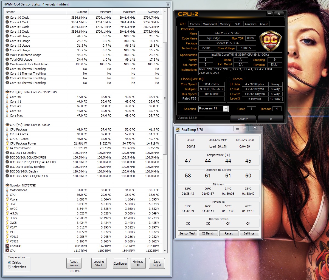The image size is (329, 280).
Task: Click the +12V voltage lightning icon
Action: click(7, 218)
